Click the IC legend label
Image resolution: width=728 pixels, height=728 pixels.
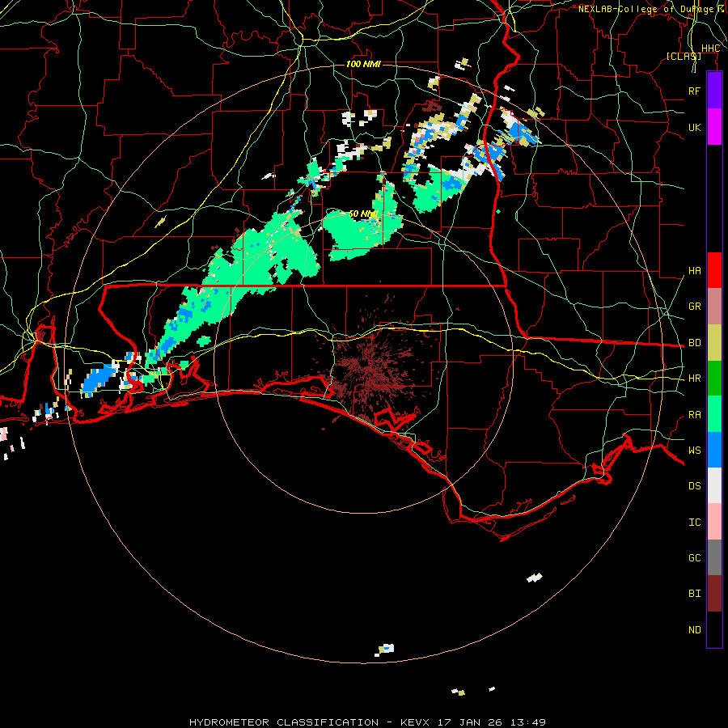pos(694,523)
